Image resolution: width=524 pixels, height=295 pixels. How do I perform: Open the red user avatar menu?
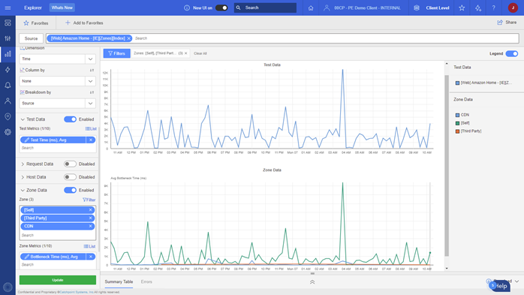[513, 8]
